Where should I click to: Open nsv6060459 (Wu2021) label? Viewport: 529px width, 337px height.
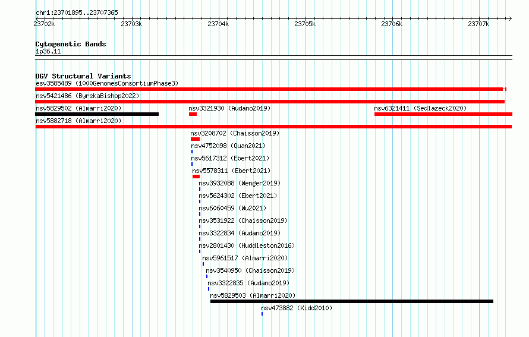(x=232, y=208)
